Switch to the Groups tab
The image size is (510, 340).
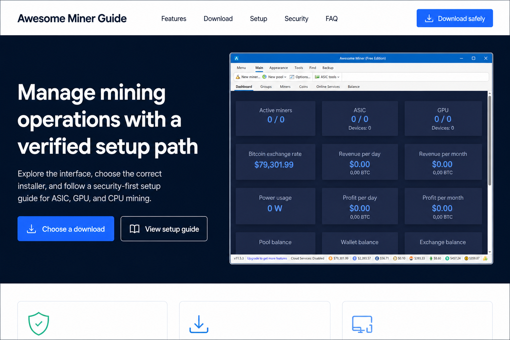266,87
